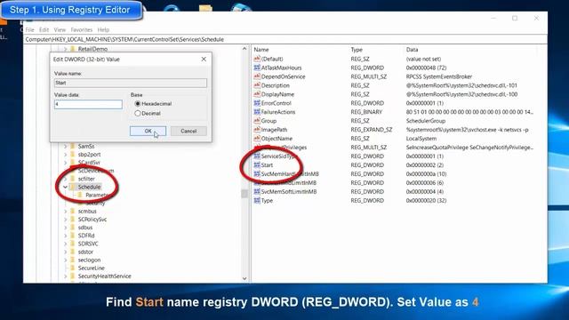The height and width of the screenshot is (320, 569).
Task: Click the SamSs folder icon
Action: pos(73,146)
